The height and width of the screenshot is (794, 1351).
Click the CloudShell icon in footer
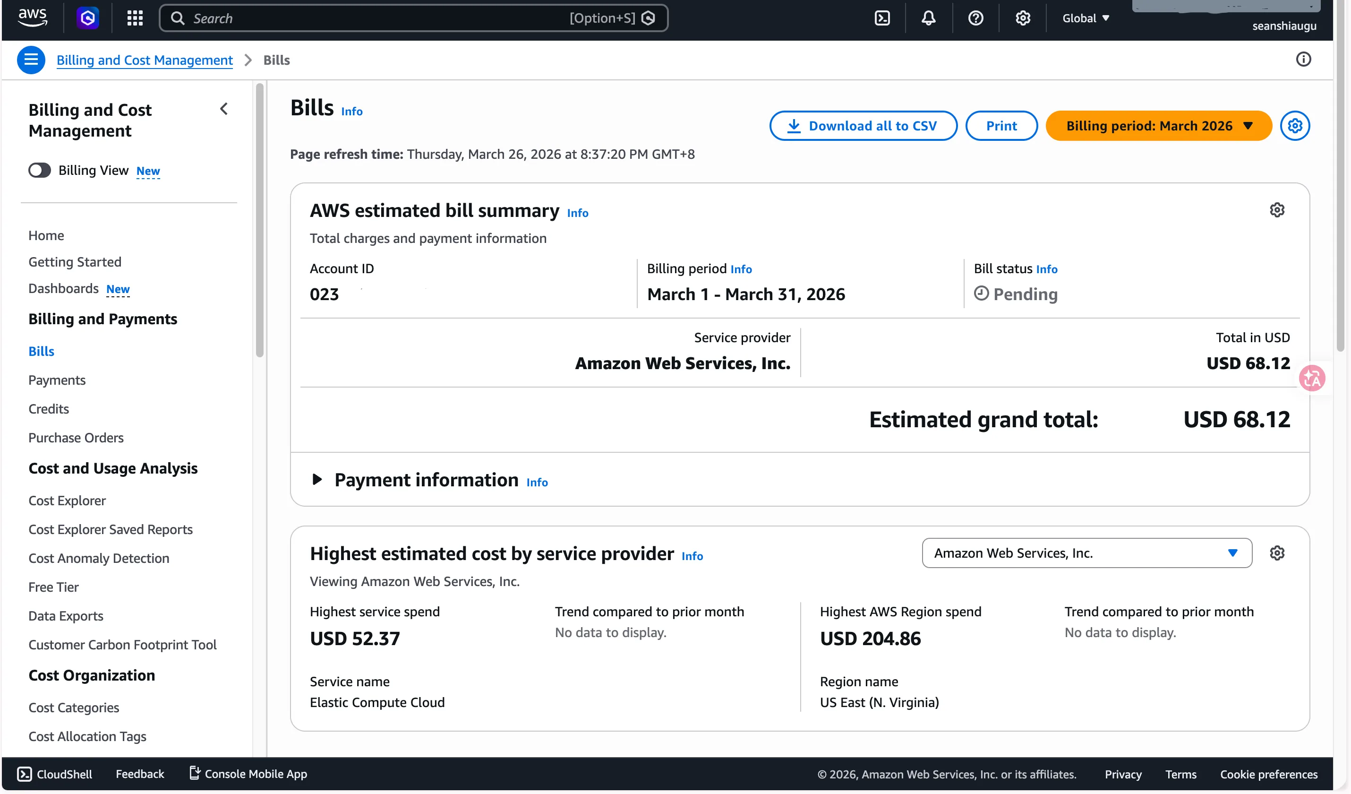click(x=24, y=774)
